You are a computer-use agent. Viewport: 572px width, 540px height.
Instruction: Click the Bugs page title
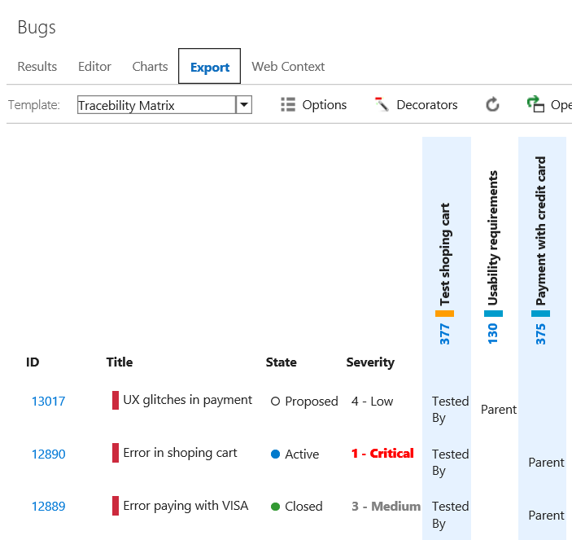coord(37,28)
